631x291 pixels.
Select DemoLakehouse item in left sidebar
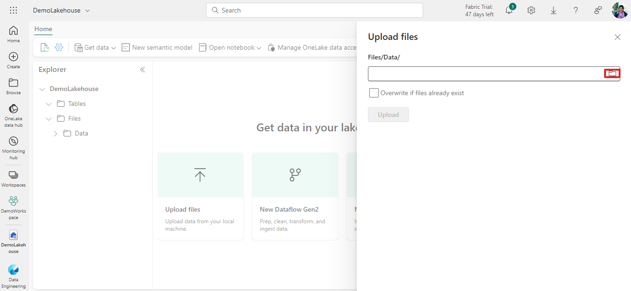tap(13, 242)
